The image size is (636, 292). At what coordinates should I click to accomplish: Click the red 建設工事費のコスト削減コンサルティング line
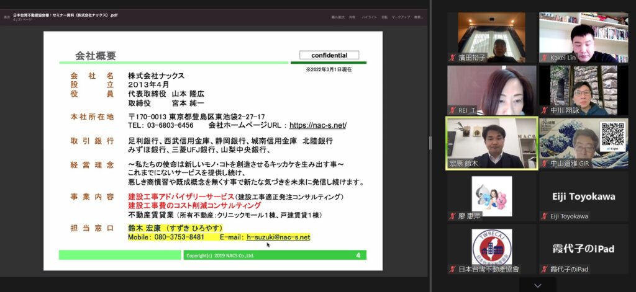(194, 206)
